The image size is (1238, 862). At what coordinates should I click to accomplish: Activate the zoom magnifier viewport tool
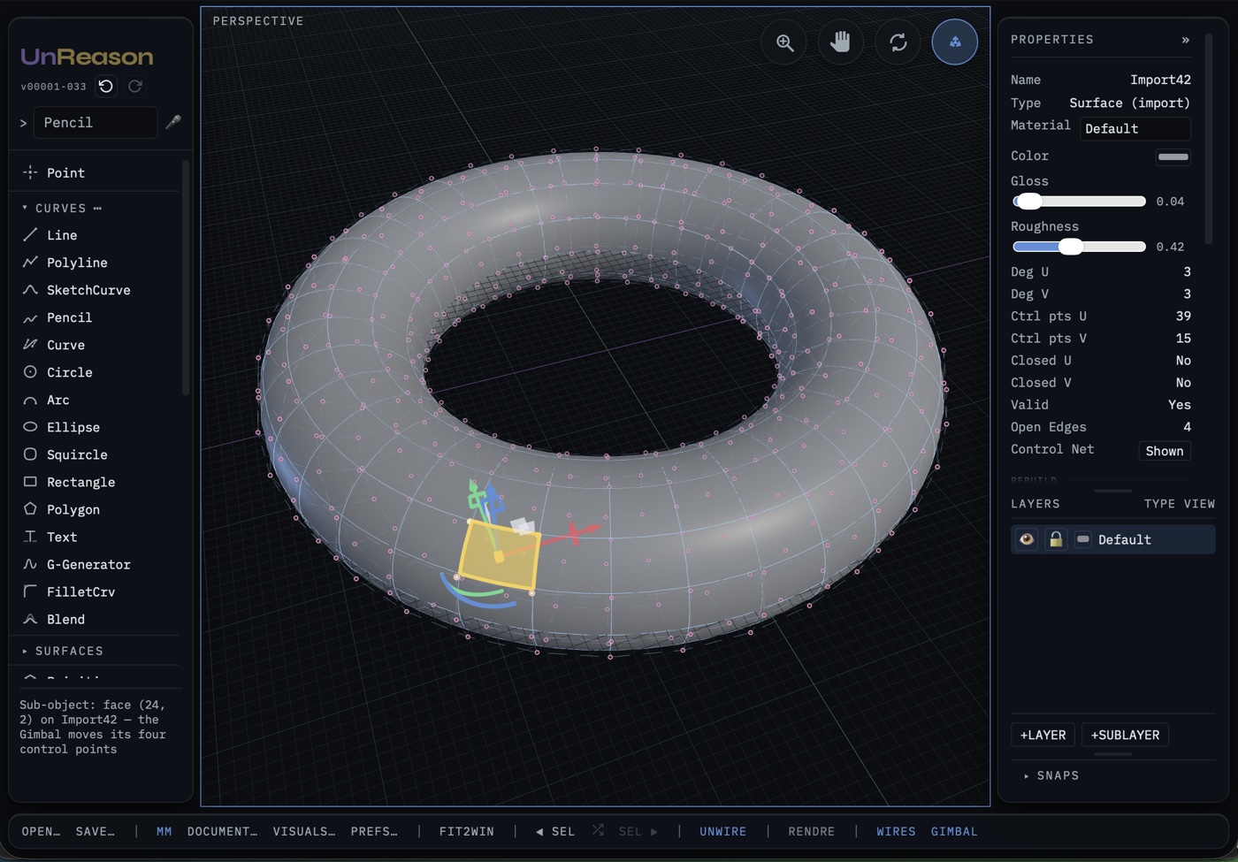784,42
